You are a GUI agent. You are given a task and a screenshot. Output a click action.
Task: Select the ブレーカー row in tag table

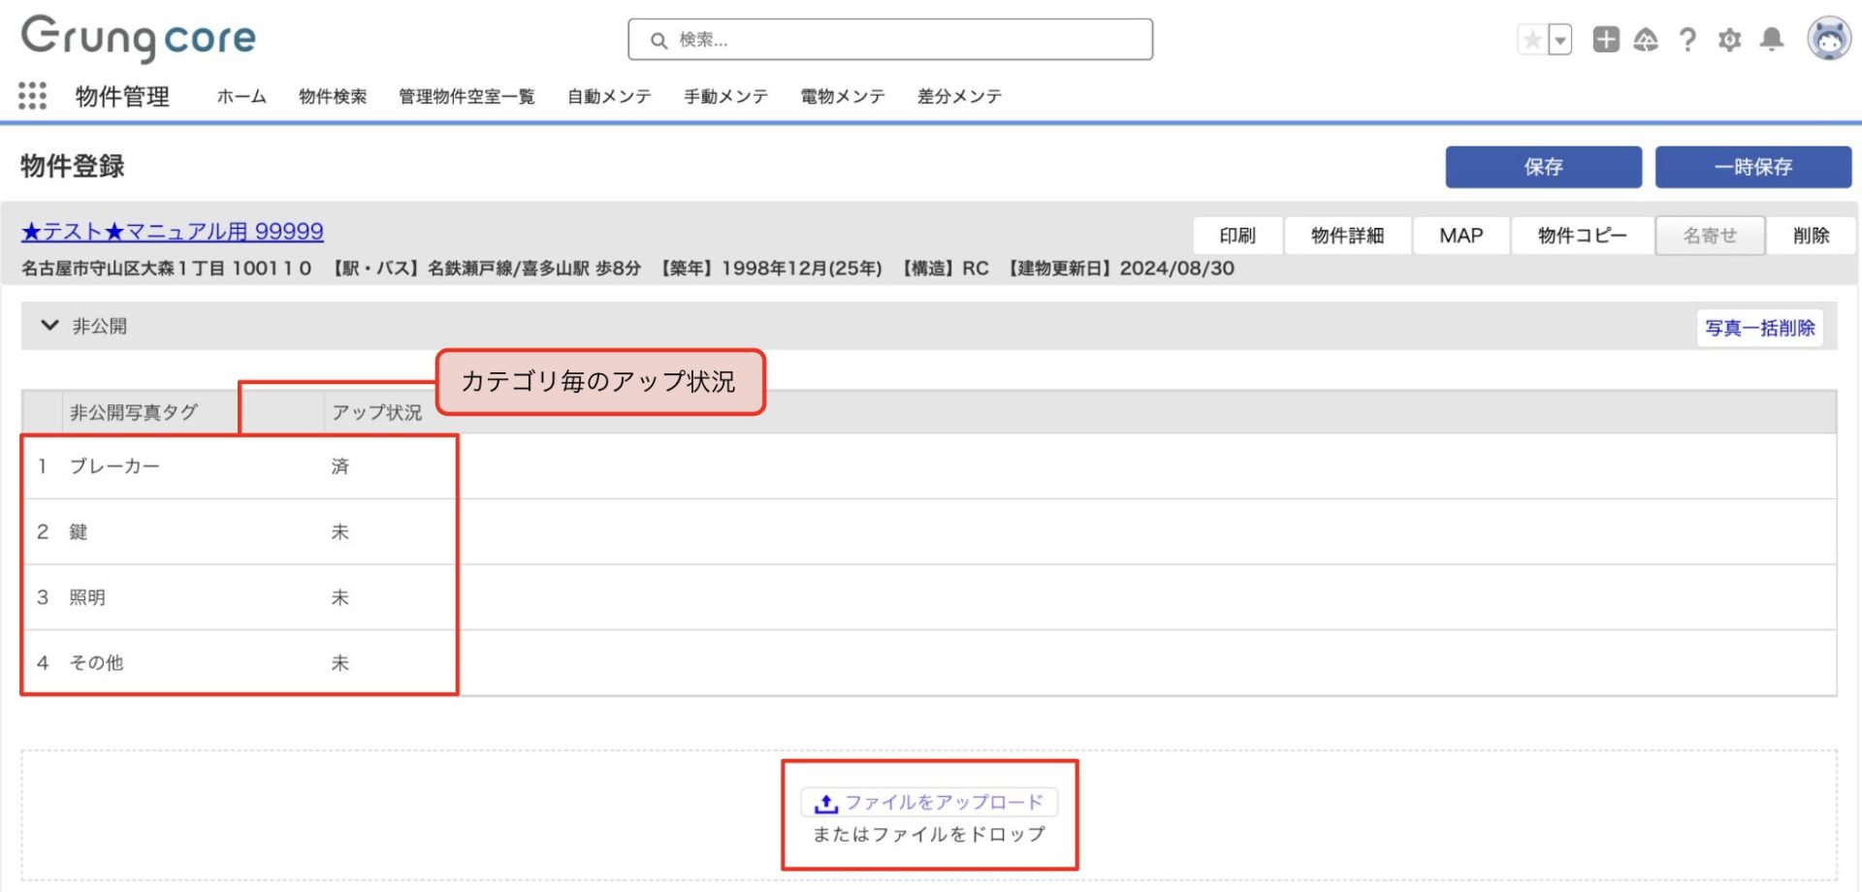click(x=114, y=466)
